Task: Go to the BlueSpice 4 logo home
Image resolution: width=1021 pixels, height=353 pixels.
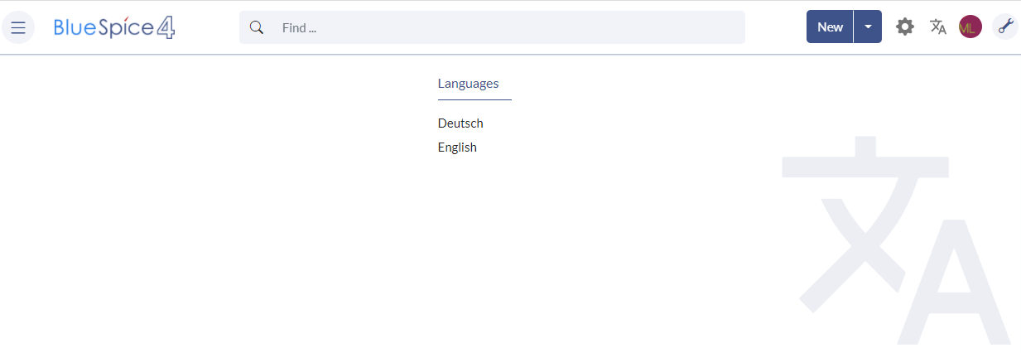Action: tap(114, 27)
